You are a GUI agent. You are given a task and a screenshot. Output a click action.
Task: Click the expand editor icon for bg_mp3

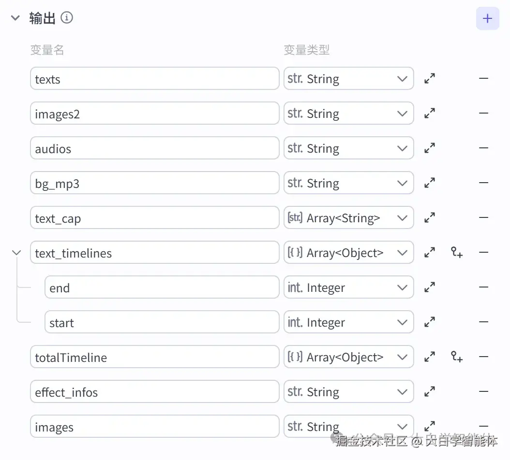[430, 183]
